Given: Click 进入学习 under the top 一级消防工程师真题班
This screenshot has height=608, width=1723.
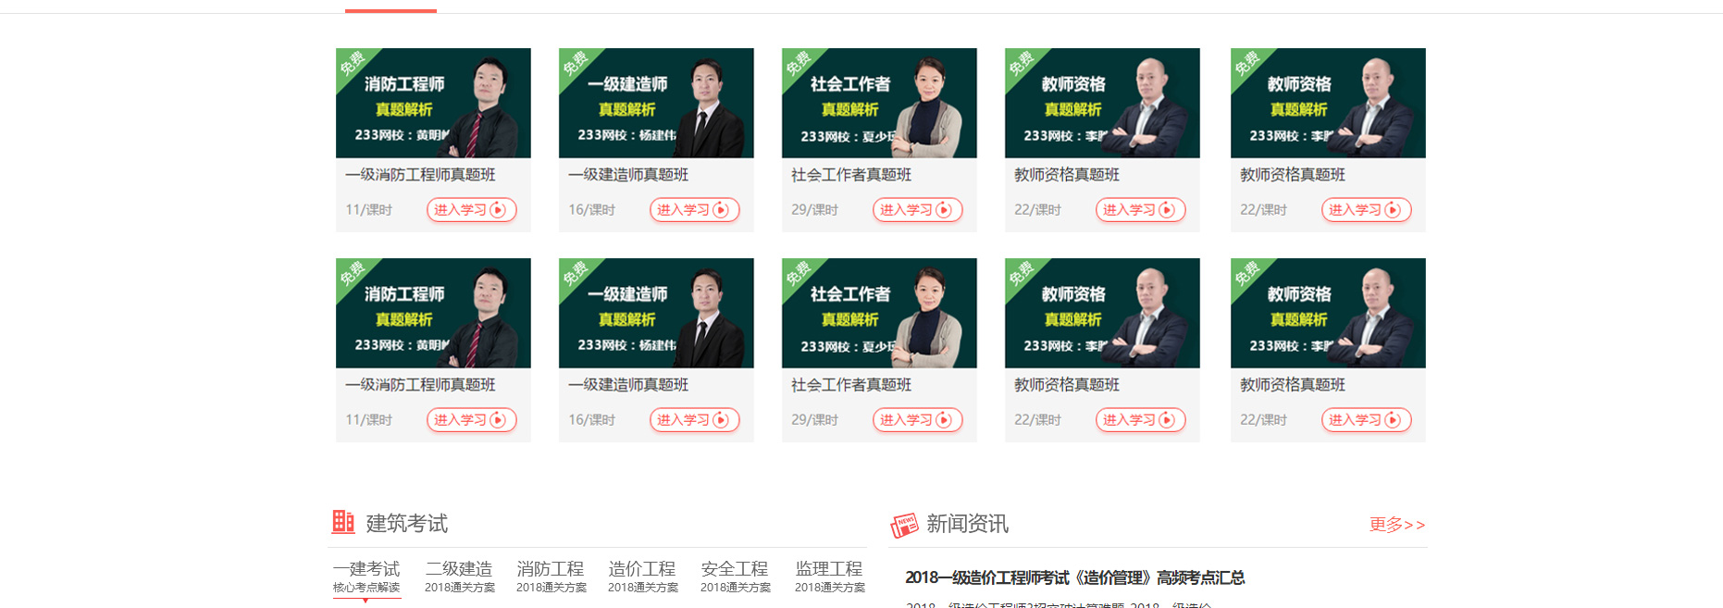Looking at the screenshot, I should coord(471,210).
